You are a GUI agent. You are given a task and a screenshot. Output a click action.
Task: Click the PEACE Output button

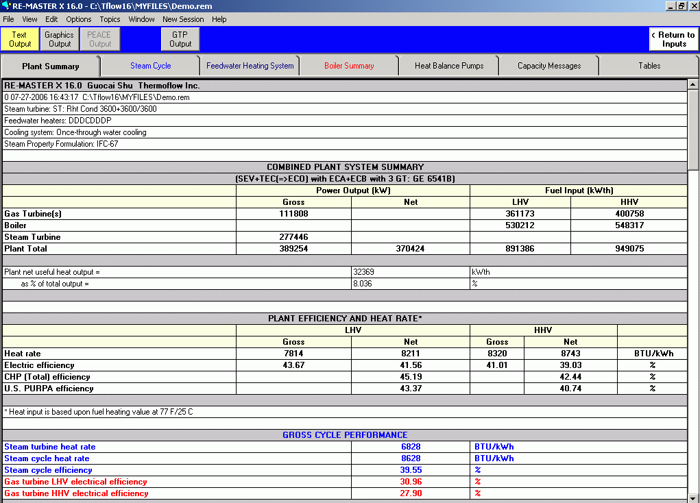point(99,39)
